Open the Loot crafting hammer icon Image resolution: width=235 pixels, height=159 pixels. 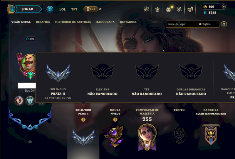pos(179,9)
